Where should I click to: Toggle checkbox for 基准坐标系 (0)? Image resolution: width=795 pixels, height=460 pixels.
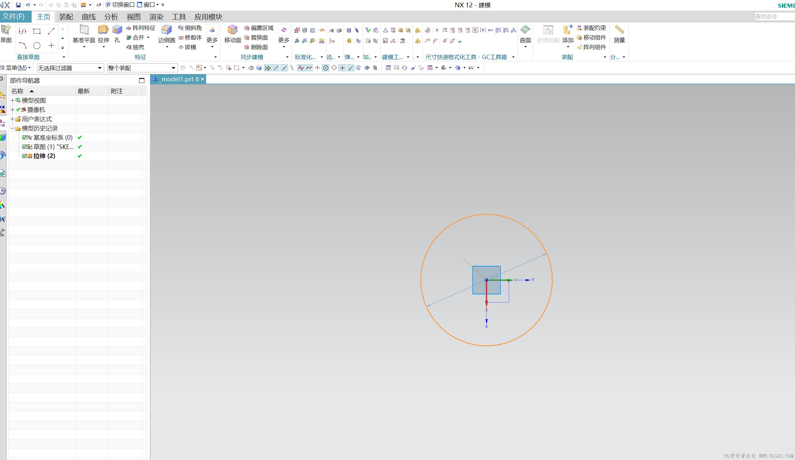point(25,137)
